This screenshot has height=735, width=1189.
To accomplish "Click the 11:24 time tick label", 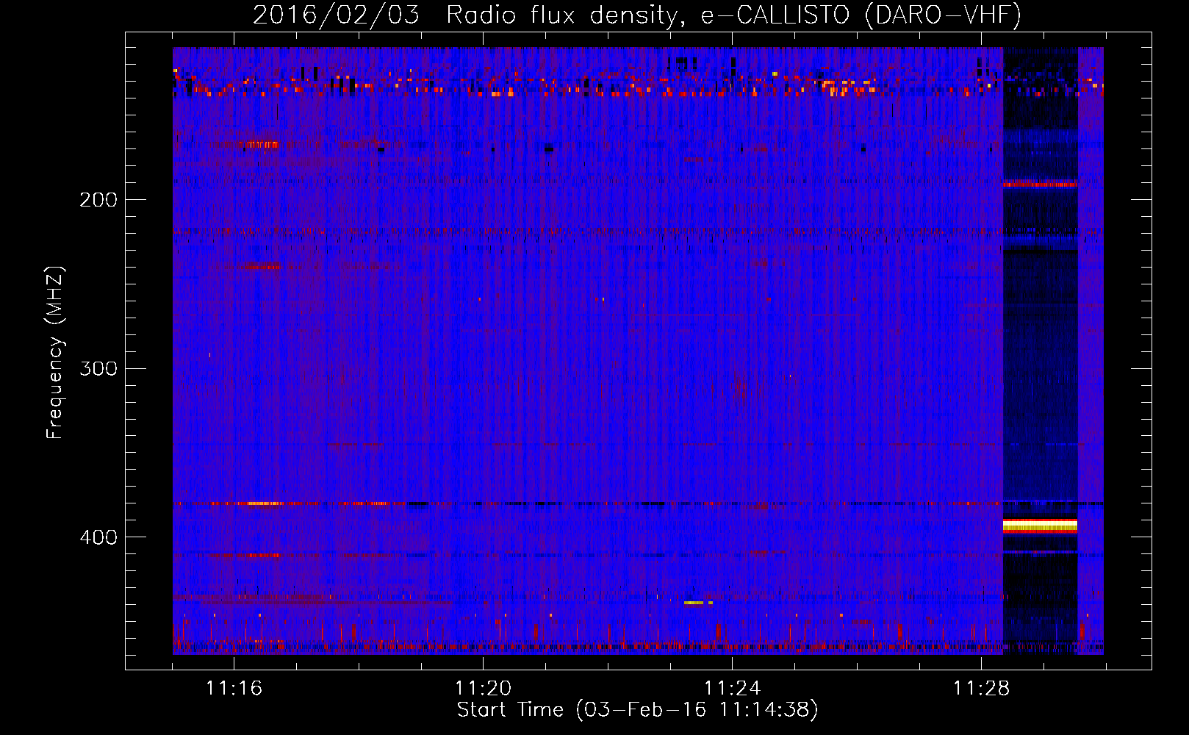I will (x=732, y=689).
